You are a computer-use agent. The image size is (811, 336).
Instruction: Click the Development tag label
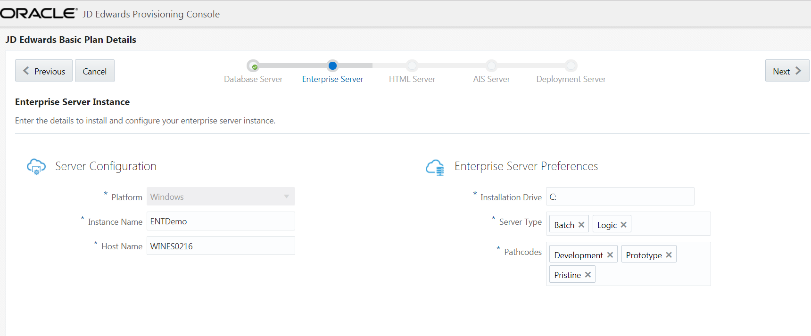pos(579,255)
